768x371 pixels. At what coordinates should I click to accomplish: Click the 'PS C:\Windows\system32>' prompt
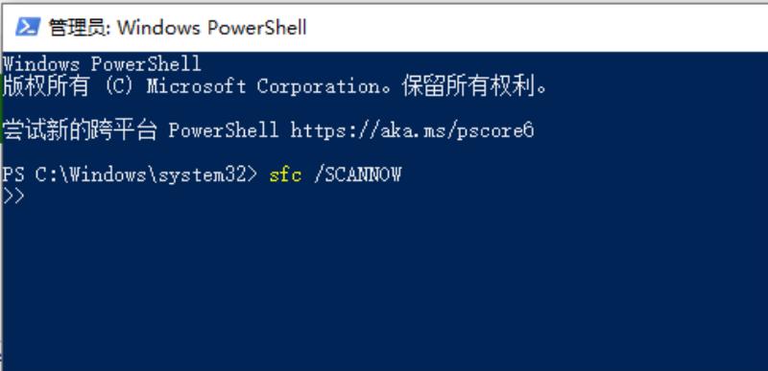130,174
